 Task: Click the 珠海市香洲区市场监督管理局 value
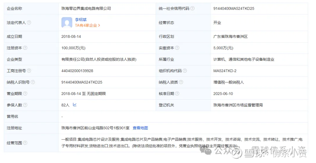click(x=238, y=105)
